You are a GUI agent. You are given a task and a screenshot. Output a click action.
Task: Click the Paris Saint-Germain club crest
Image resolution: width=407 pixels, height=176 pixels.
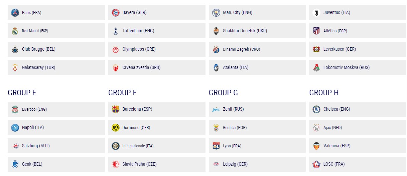coord(15,13)
